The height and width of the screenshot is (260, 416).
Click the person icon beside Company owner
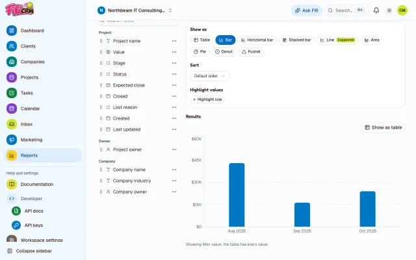tap(109, 192)
